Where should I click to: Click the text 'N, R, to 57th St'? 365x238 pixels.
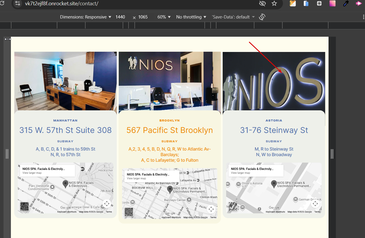[66, 155]
